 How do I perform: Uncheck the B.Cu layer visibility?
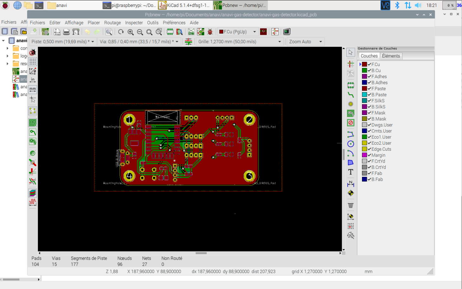[x=369, y=70]
